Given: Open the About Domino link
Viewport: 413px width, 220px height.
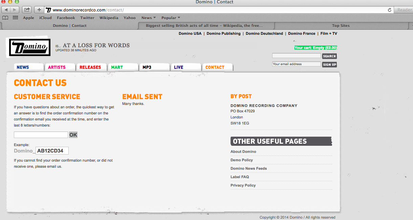Looking at the screenshot, I should tap(243, 152).
